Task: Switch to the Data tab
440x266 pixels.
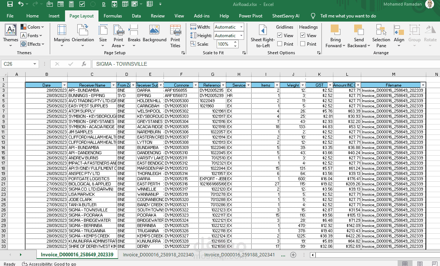Action: click(136, 16)
